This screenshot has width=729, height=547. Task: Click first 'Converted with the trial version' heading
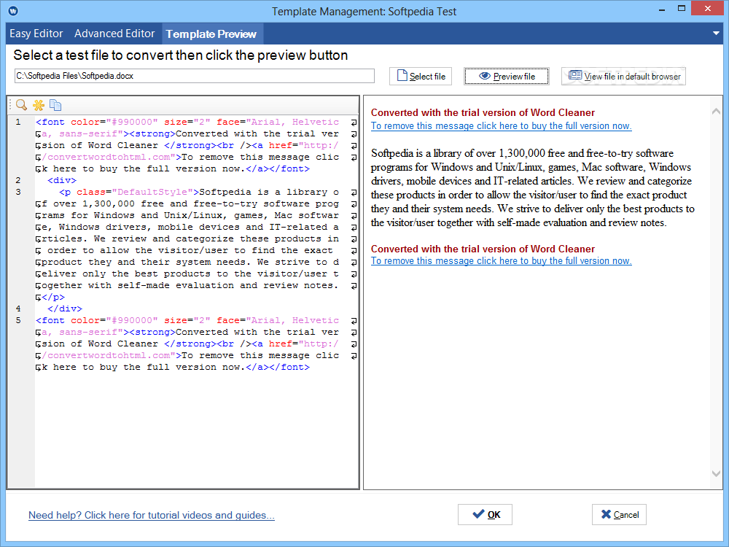pos(483,112)
